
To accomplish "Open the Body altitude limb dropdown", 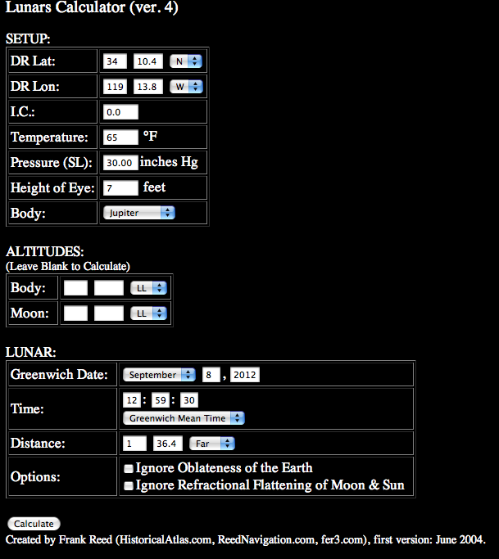I will pyautogui.click(x=148, y=288).
